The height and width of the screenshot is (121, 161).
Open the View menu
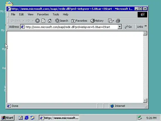(30, 14)
